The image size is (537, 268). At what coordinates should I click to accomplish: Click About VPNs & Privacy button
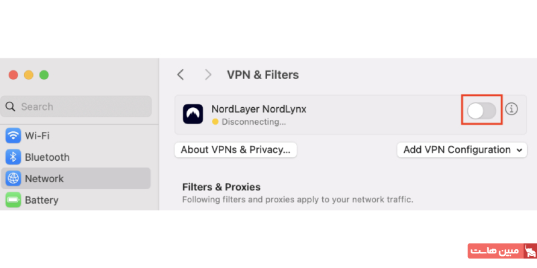click(x=236, y=150)
